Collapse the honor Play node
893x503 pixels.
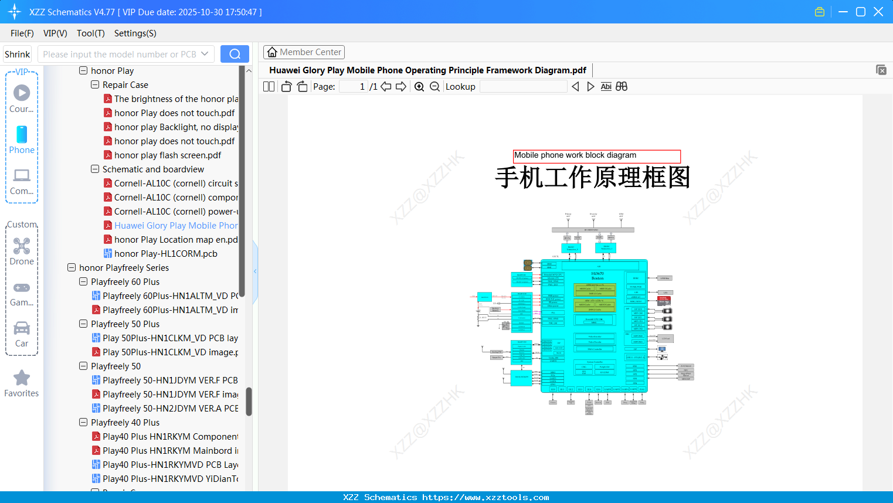coord(83,70)
